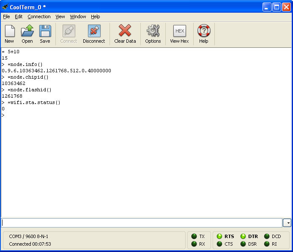This screenshot has height=252, width=293.
Task: Expand the send-line history dropdown arrow
Action: (x=287, y=223)
